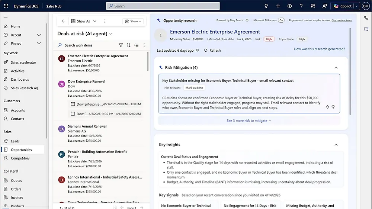372x209 pixels.
Task: Click the info icon after Last updated text
Action: (198, 50)
